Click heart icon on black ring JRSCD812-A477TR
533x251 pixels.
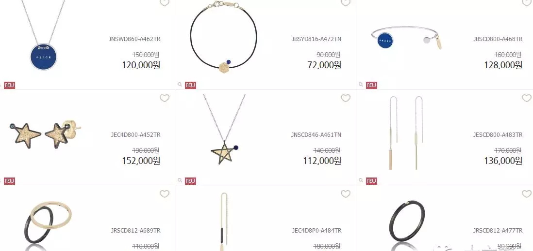(527, 194)
